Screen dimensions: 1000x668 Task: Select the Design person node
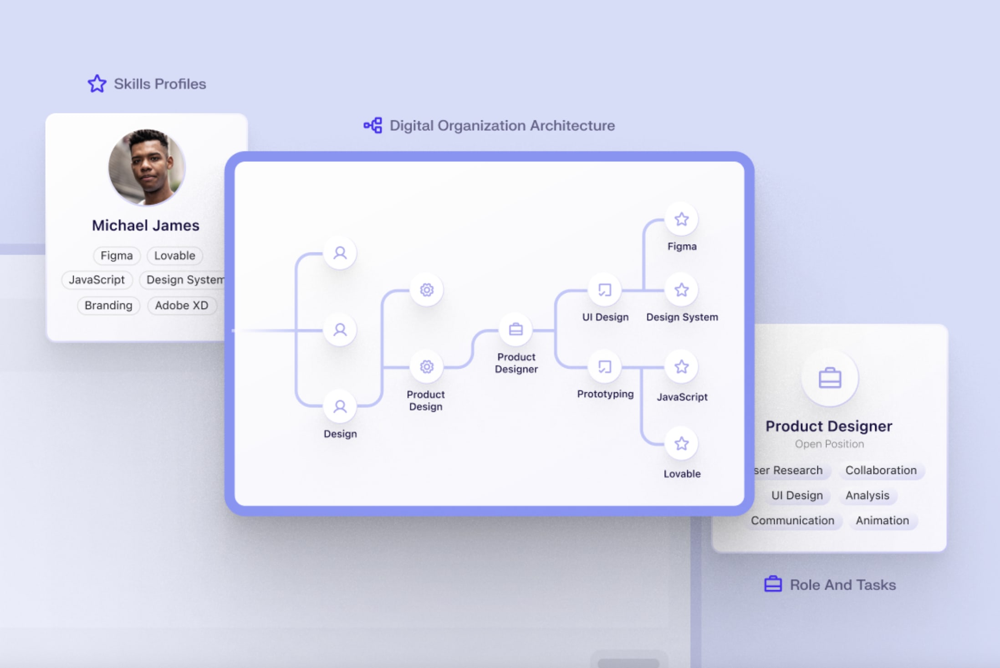click(x=340, y=406)
